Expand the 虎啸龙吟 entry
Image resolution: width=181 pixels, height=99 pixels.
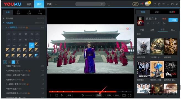click(6, 80)
